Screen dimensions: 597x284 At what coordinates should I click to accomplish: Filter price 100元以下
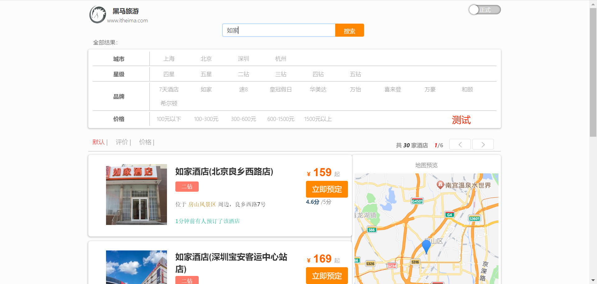click(x=169, y=119)
